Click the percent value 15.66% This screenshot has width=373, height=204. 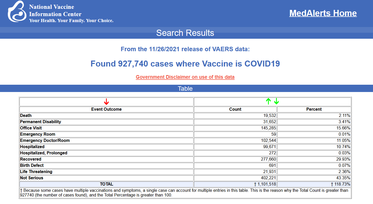pos(343,128)
